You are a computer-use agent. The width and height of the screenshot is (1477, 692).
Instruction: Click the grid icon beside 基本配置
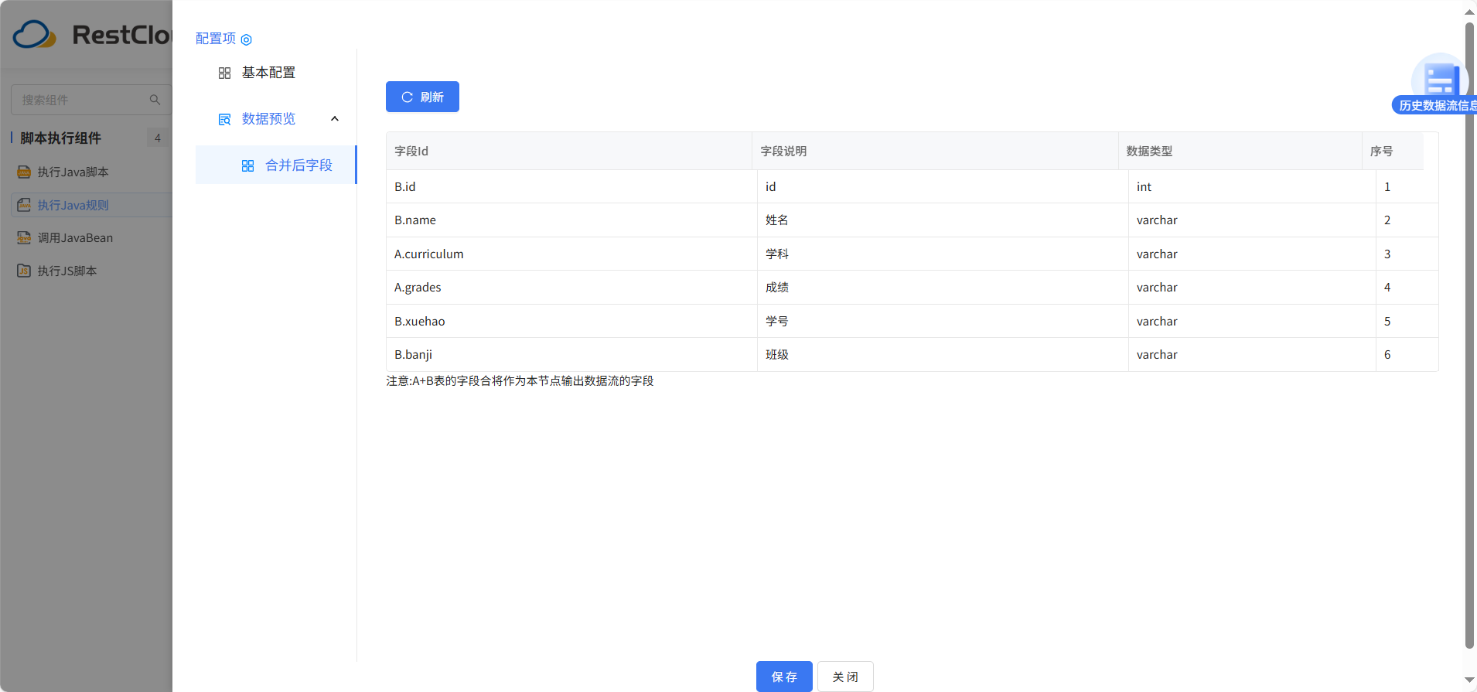click(x=224, y=73)
